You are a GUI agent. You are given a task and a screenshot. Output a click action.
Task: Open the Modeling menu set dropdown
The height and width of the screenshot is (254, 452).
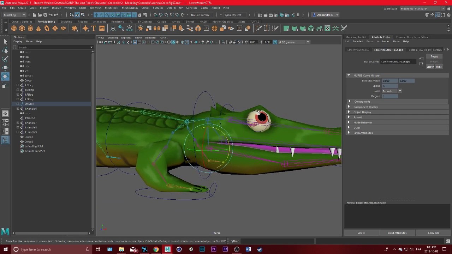point(14,15)
